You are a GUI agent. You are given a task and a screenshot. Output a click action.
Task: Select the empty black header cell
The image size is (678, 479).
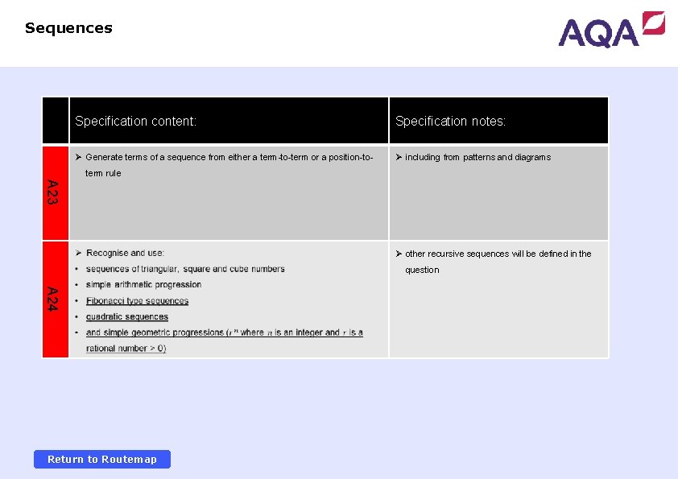pos(55,120)
